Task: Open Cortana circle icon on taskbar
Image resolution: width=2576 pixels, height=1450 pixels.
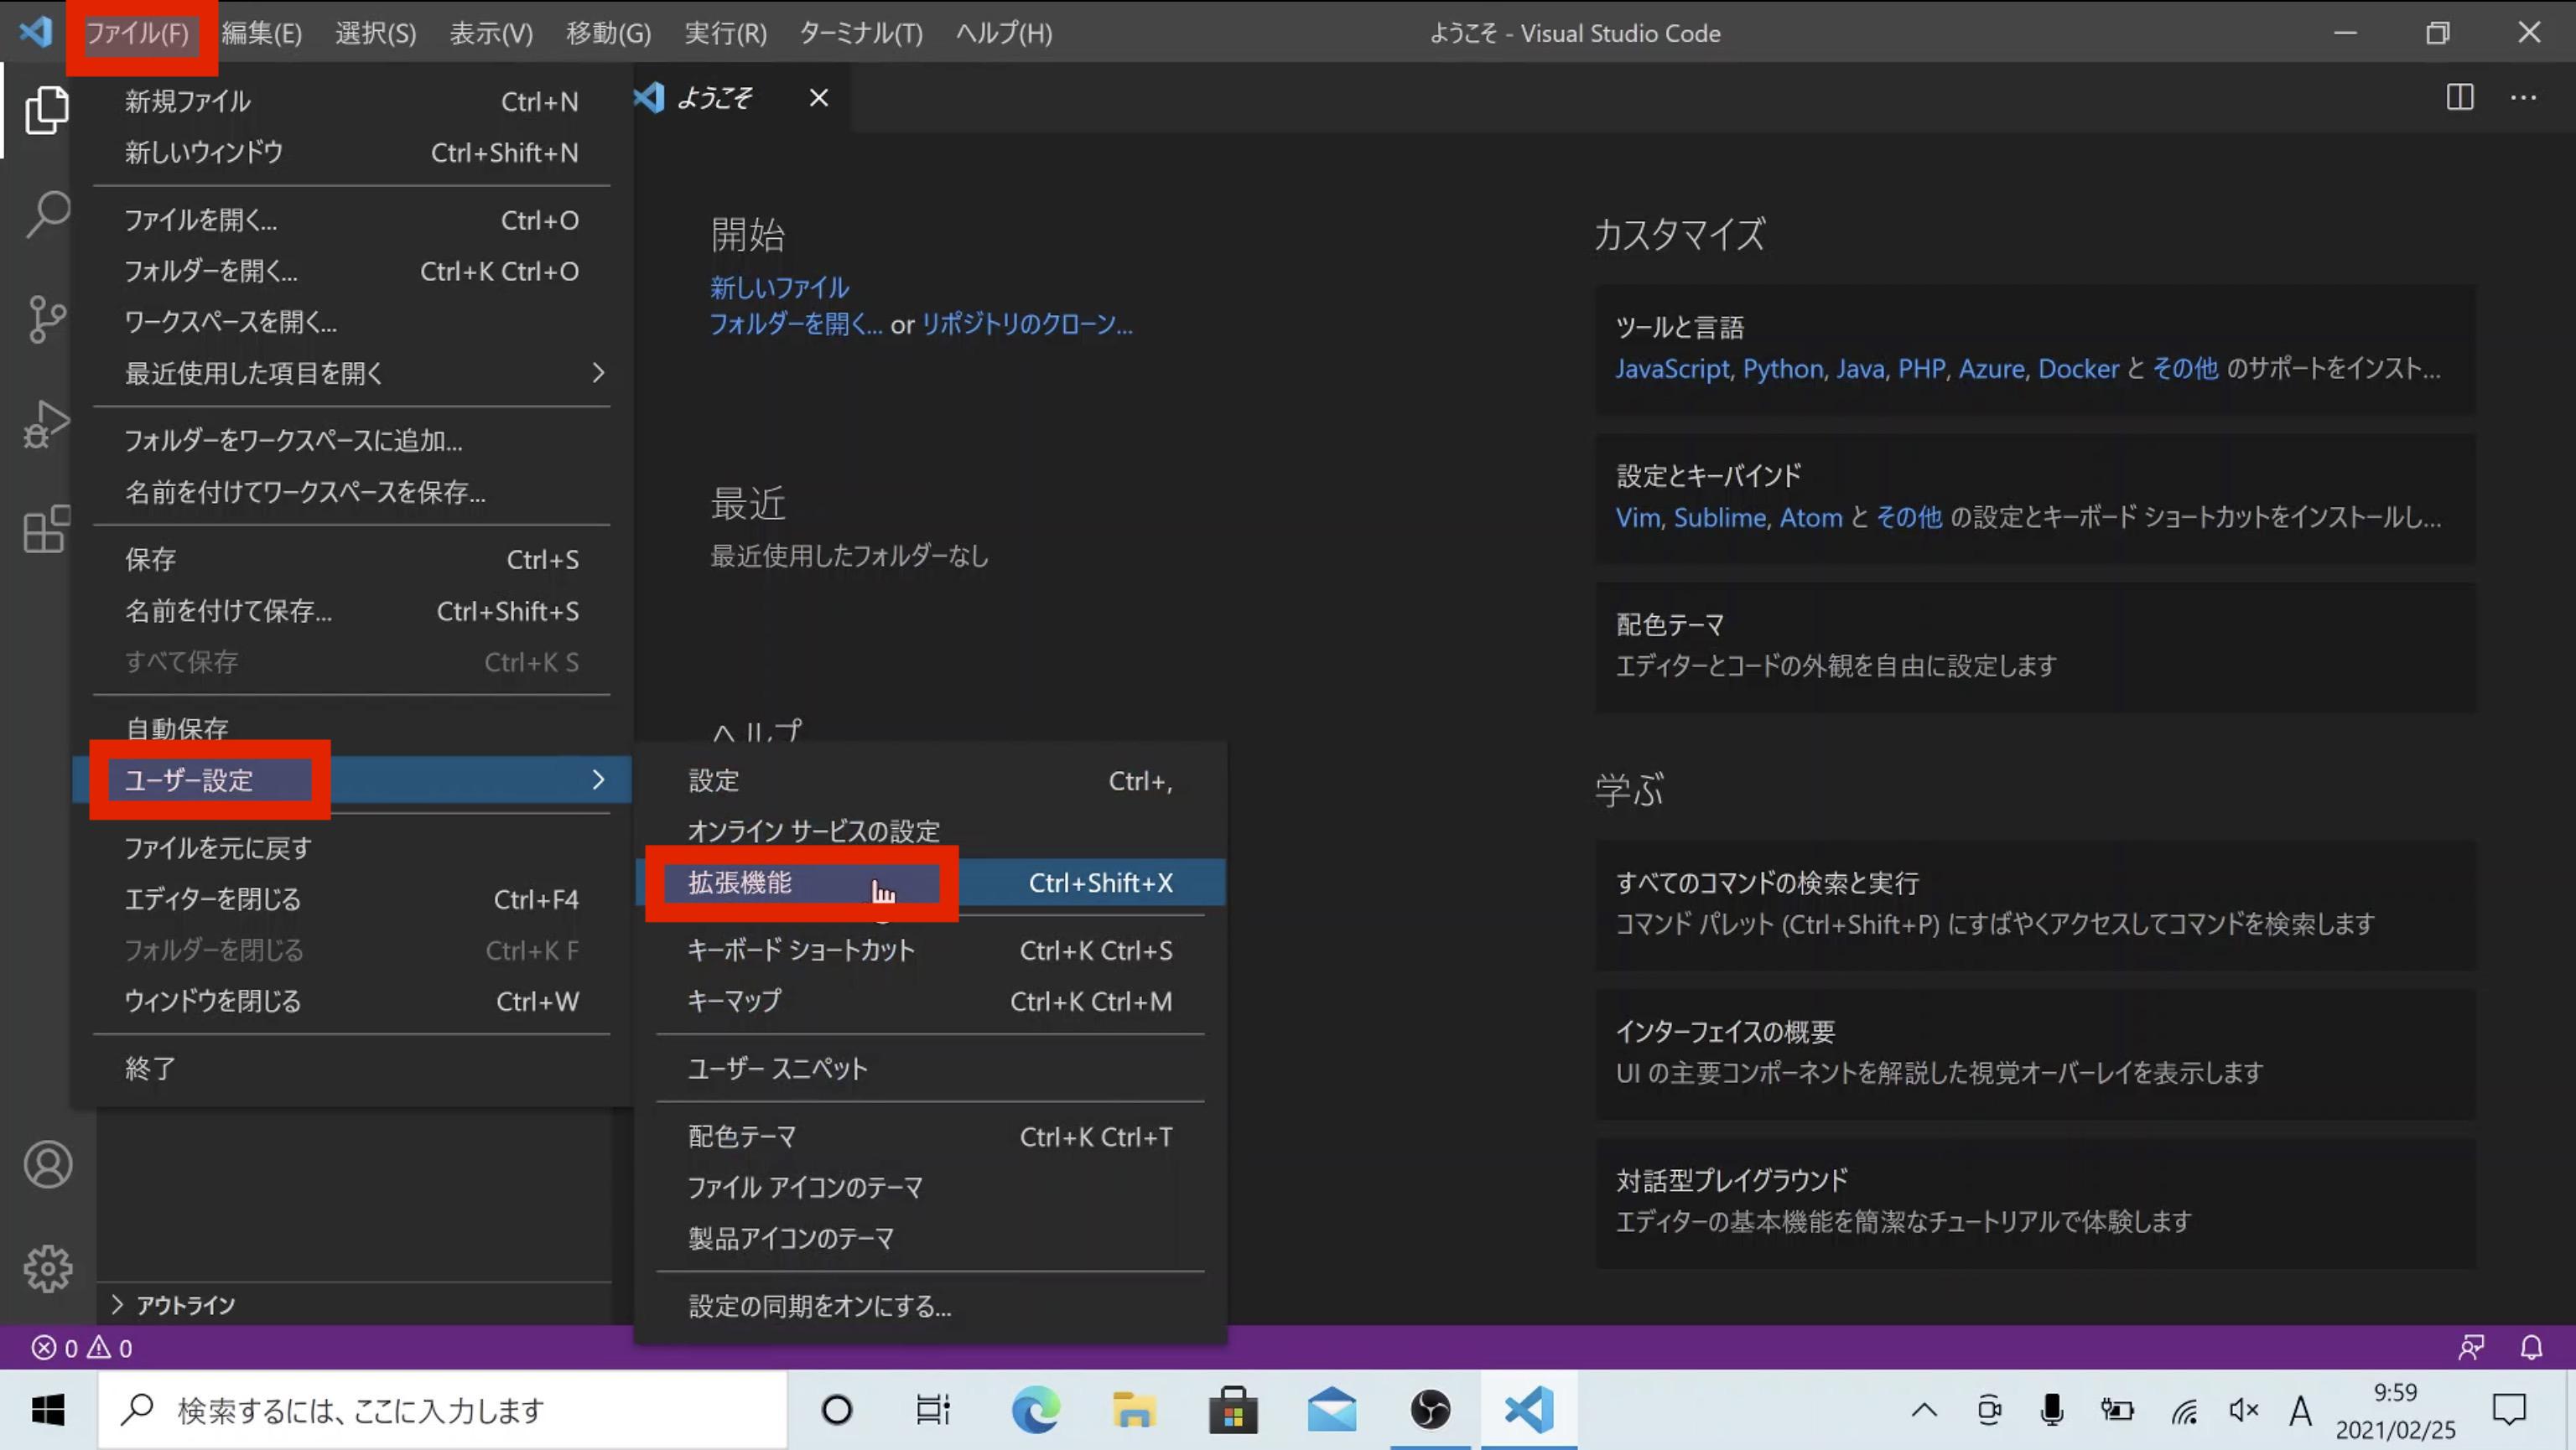Action: [836, 1410]
